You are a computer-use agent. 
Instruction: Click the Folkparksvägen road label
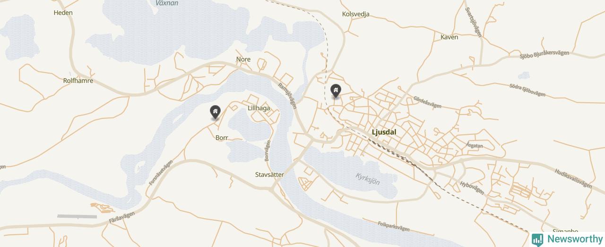[x=394, y=226]
